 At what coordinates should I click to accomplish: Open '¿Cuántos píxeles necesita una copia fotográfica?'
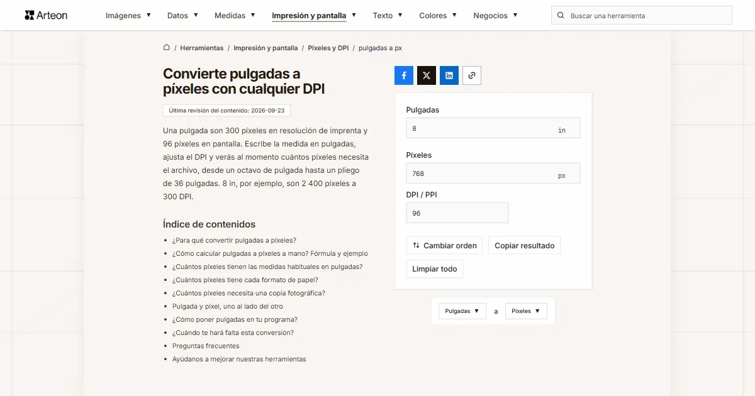[249, 293]
